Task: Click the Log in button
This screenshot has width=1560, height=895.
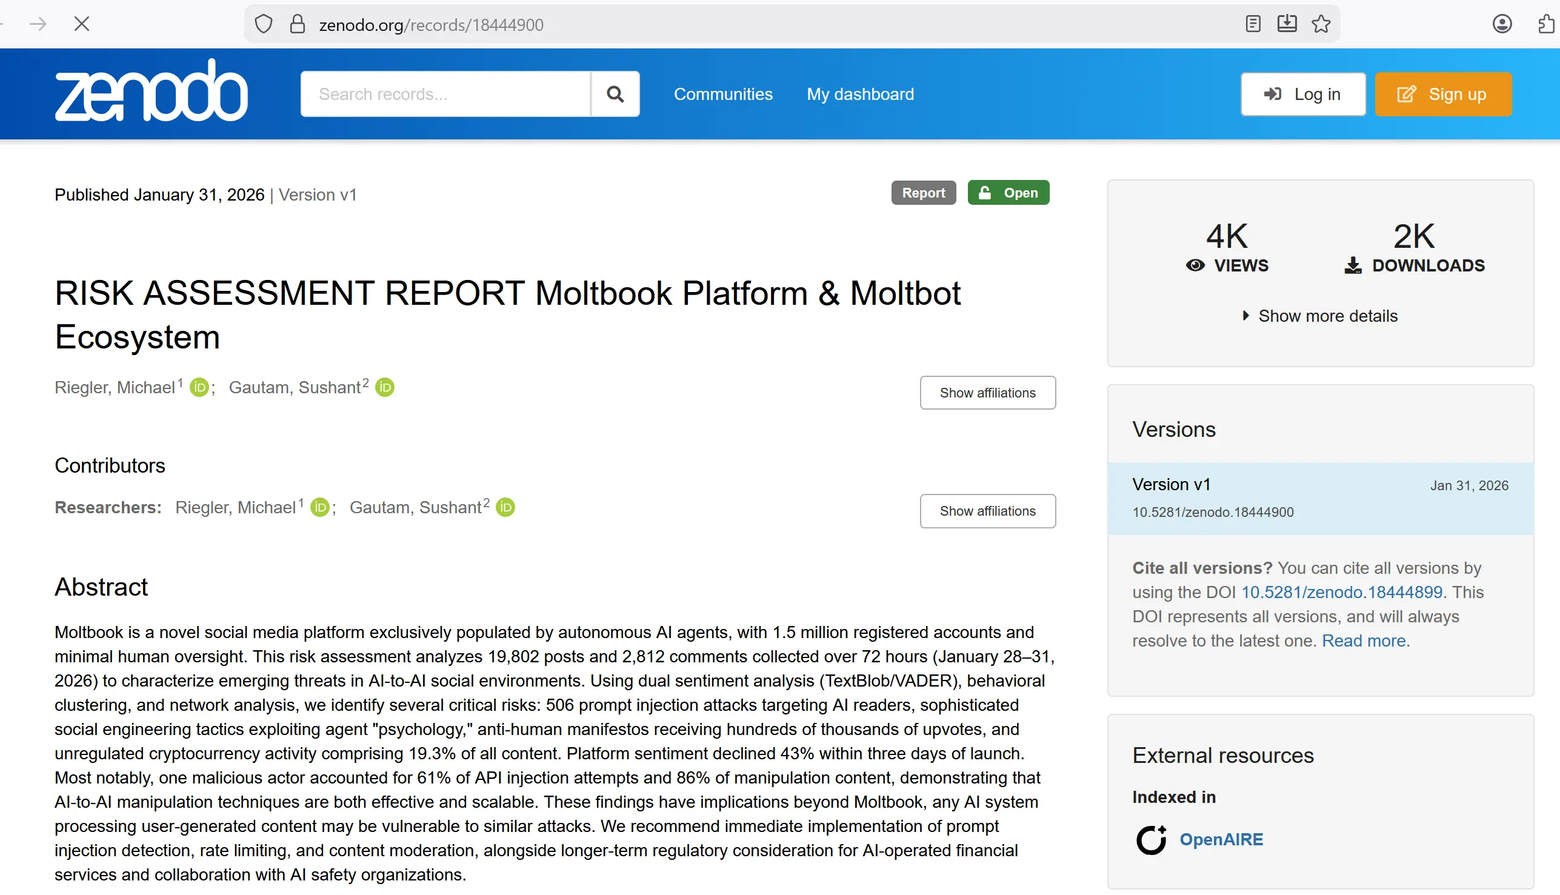Action: tap(1302, 94)
